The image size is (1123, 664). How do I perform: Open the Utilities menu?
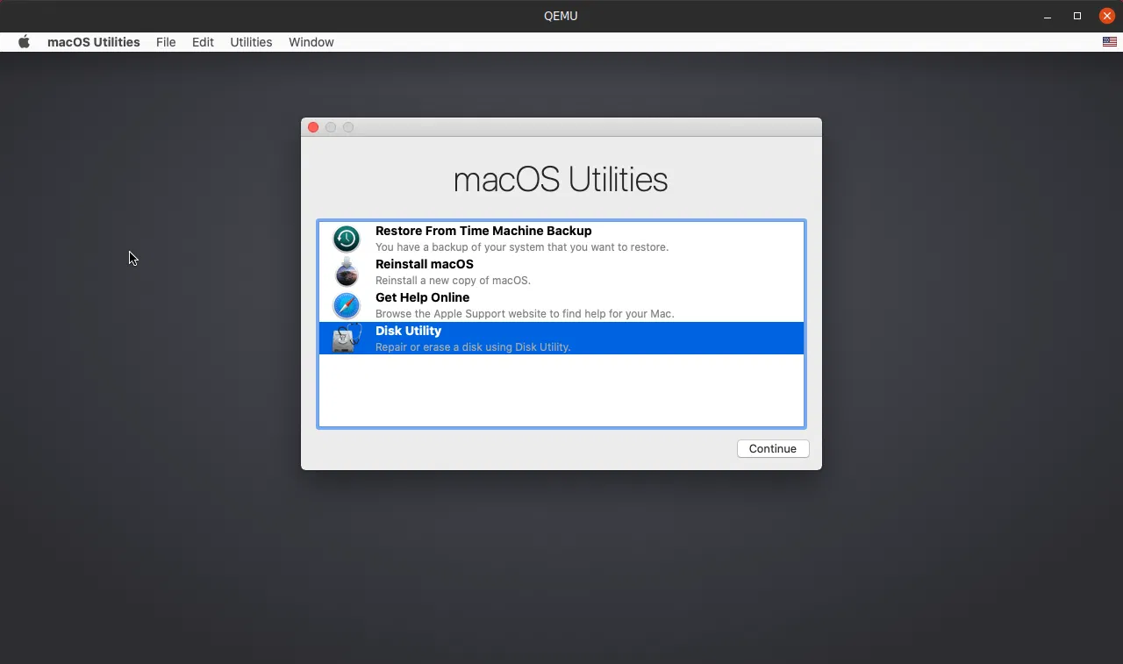(x=251, y=42)
